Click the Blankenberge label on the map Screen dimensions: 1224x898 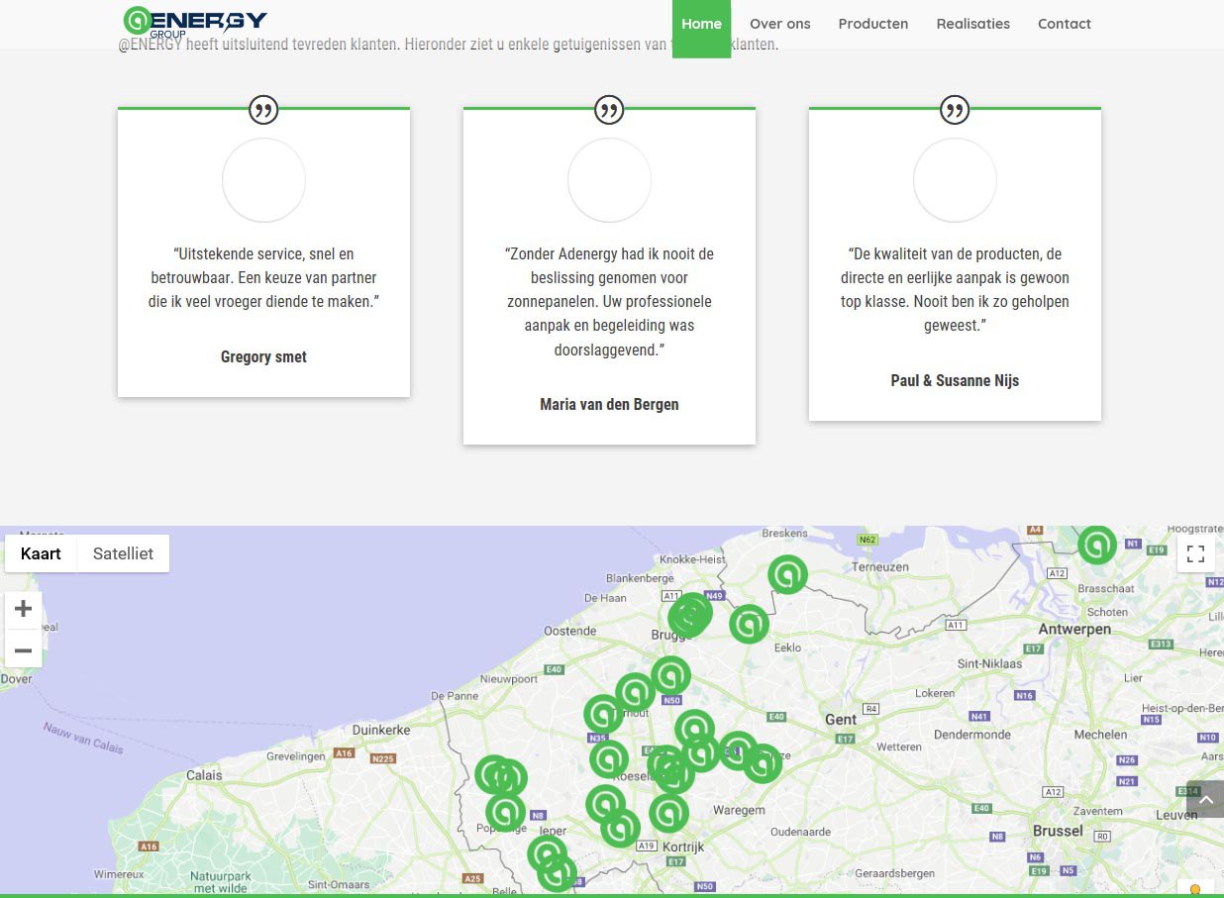[x=640, y=578]
